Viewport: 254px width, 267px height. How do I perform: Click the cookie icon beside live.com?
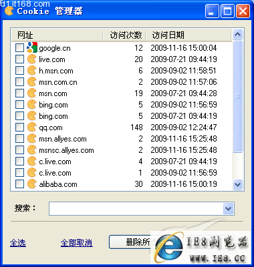click(31, 59)
